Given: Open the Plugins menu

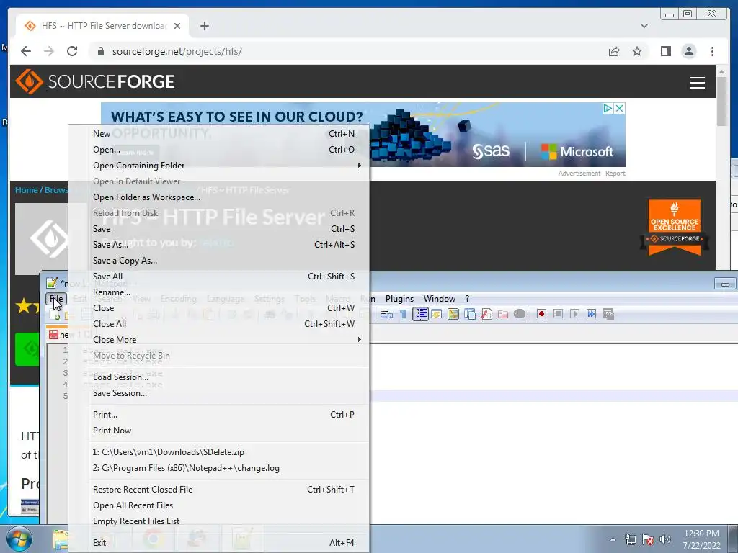Looking at the screenshot, I should [x=399, y=299].
